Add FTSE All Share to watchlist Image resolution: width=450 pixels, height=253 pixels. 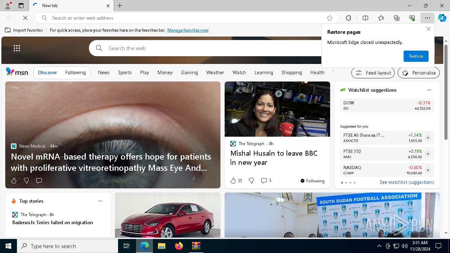point(428,138)
